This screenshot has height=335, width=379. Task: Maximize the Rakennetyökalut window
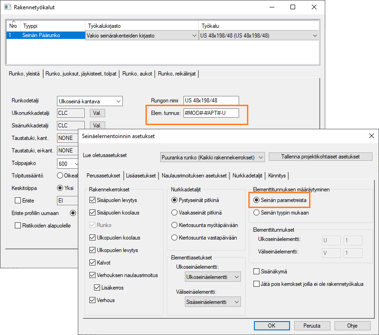pos(293,7)
